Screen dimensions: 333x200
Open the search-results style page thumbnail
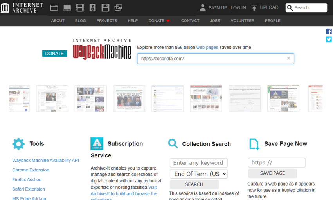tap(167, 98)
